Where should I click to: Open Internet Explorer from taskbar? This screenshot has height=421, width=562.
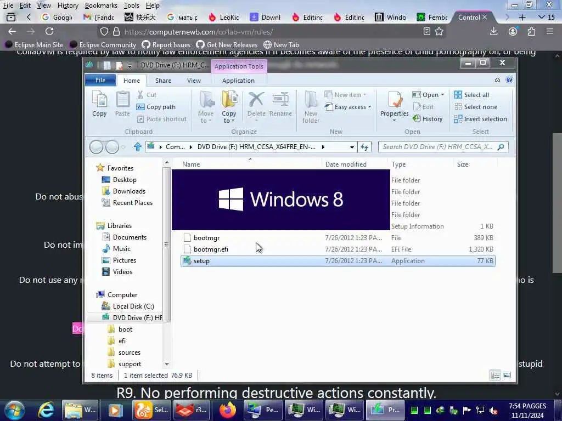(46, 410)
